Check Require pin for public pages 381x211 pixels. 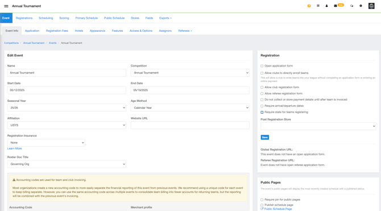tap(262, 200)
